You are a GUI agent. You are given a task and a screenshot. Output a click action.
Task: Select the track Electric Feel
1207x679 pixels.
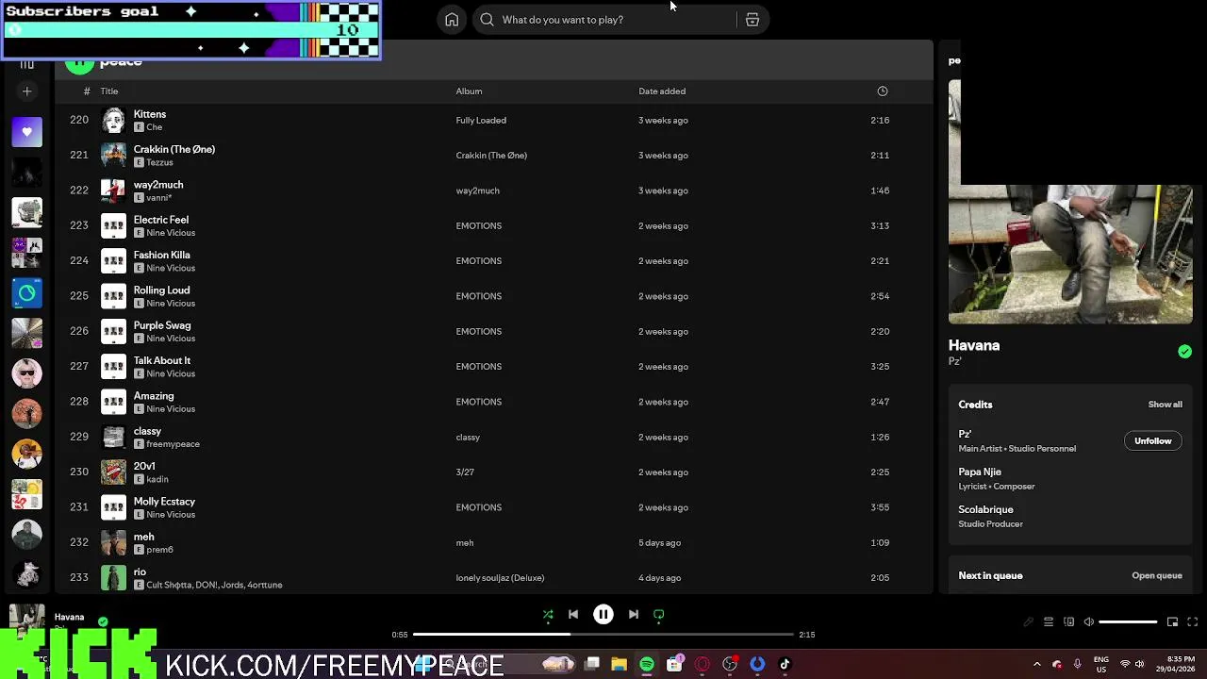(x=160, y=220)
